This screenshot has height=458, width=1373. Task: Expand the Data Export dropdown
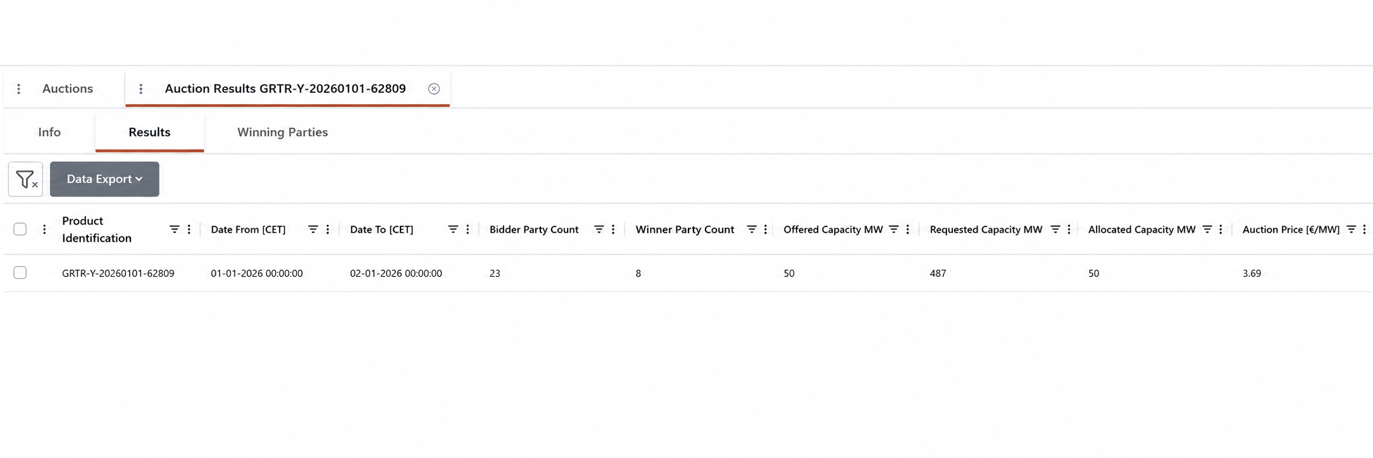[104, 179]
